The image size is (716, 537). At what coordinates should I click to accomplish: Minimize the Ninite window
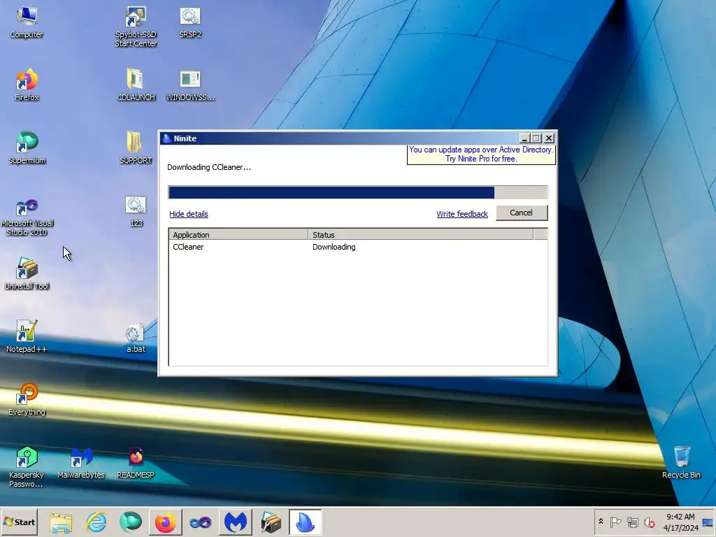[524, 138]
